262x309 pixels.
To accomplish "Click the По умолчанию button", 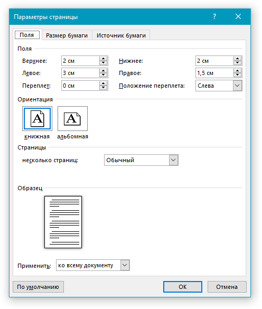I will (38, 287).
